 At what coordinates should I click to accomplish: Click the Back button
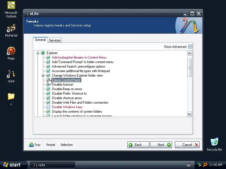tap(138, 145)
